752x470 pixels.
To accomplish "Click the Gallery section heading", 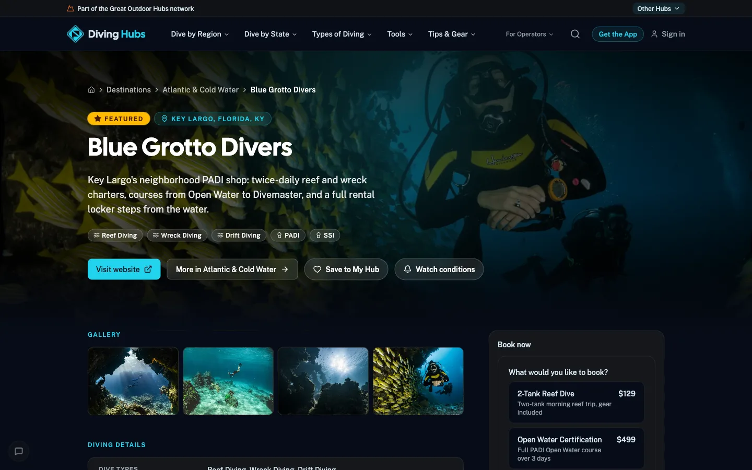I will coord(104,334).
